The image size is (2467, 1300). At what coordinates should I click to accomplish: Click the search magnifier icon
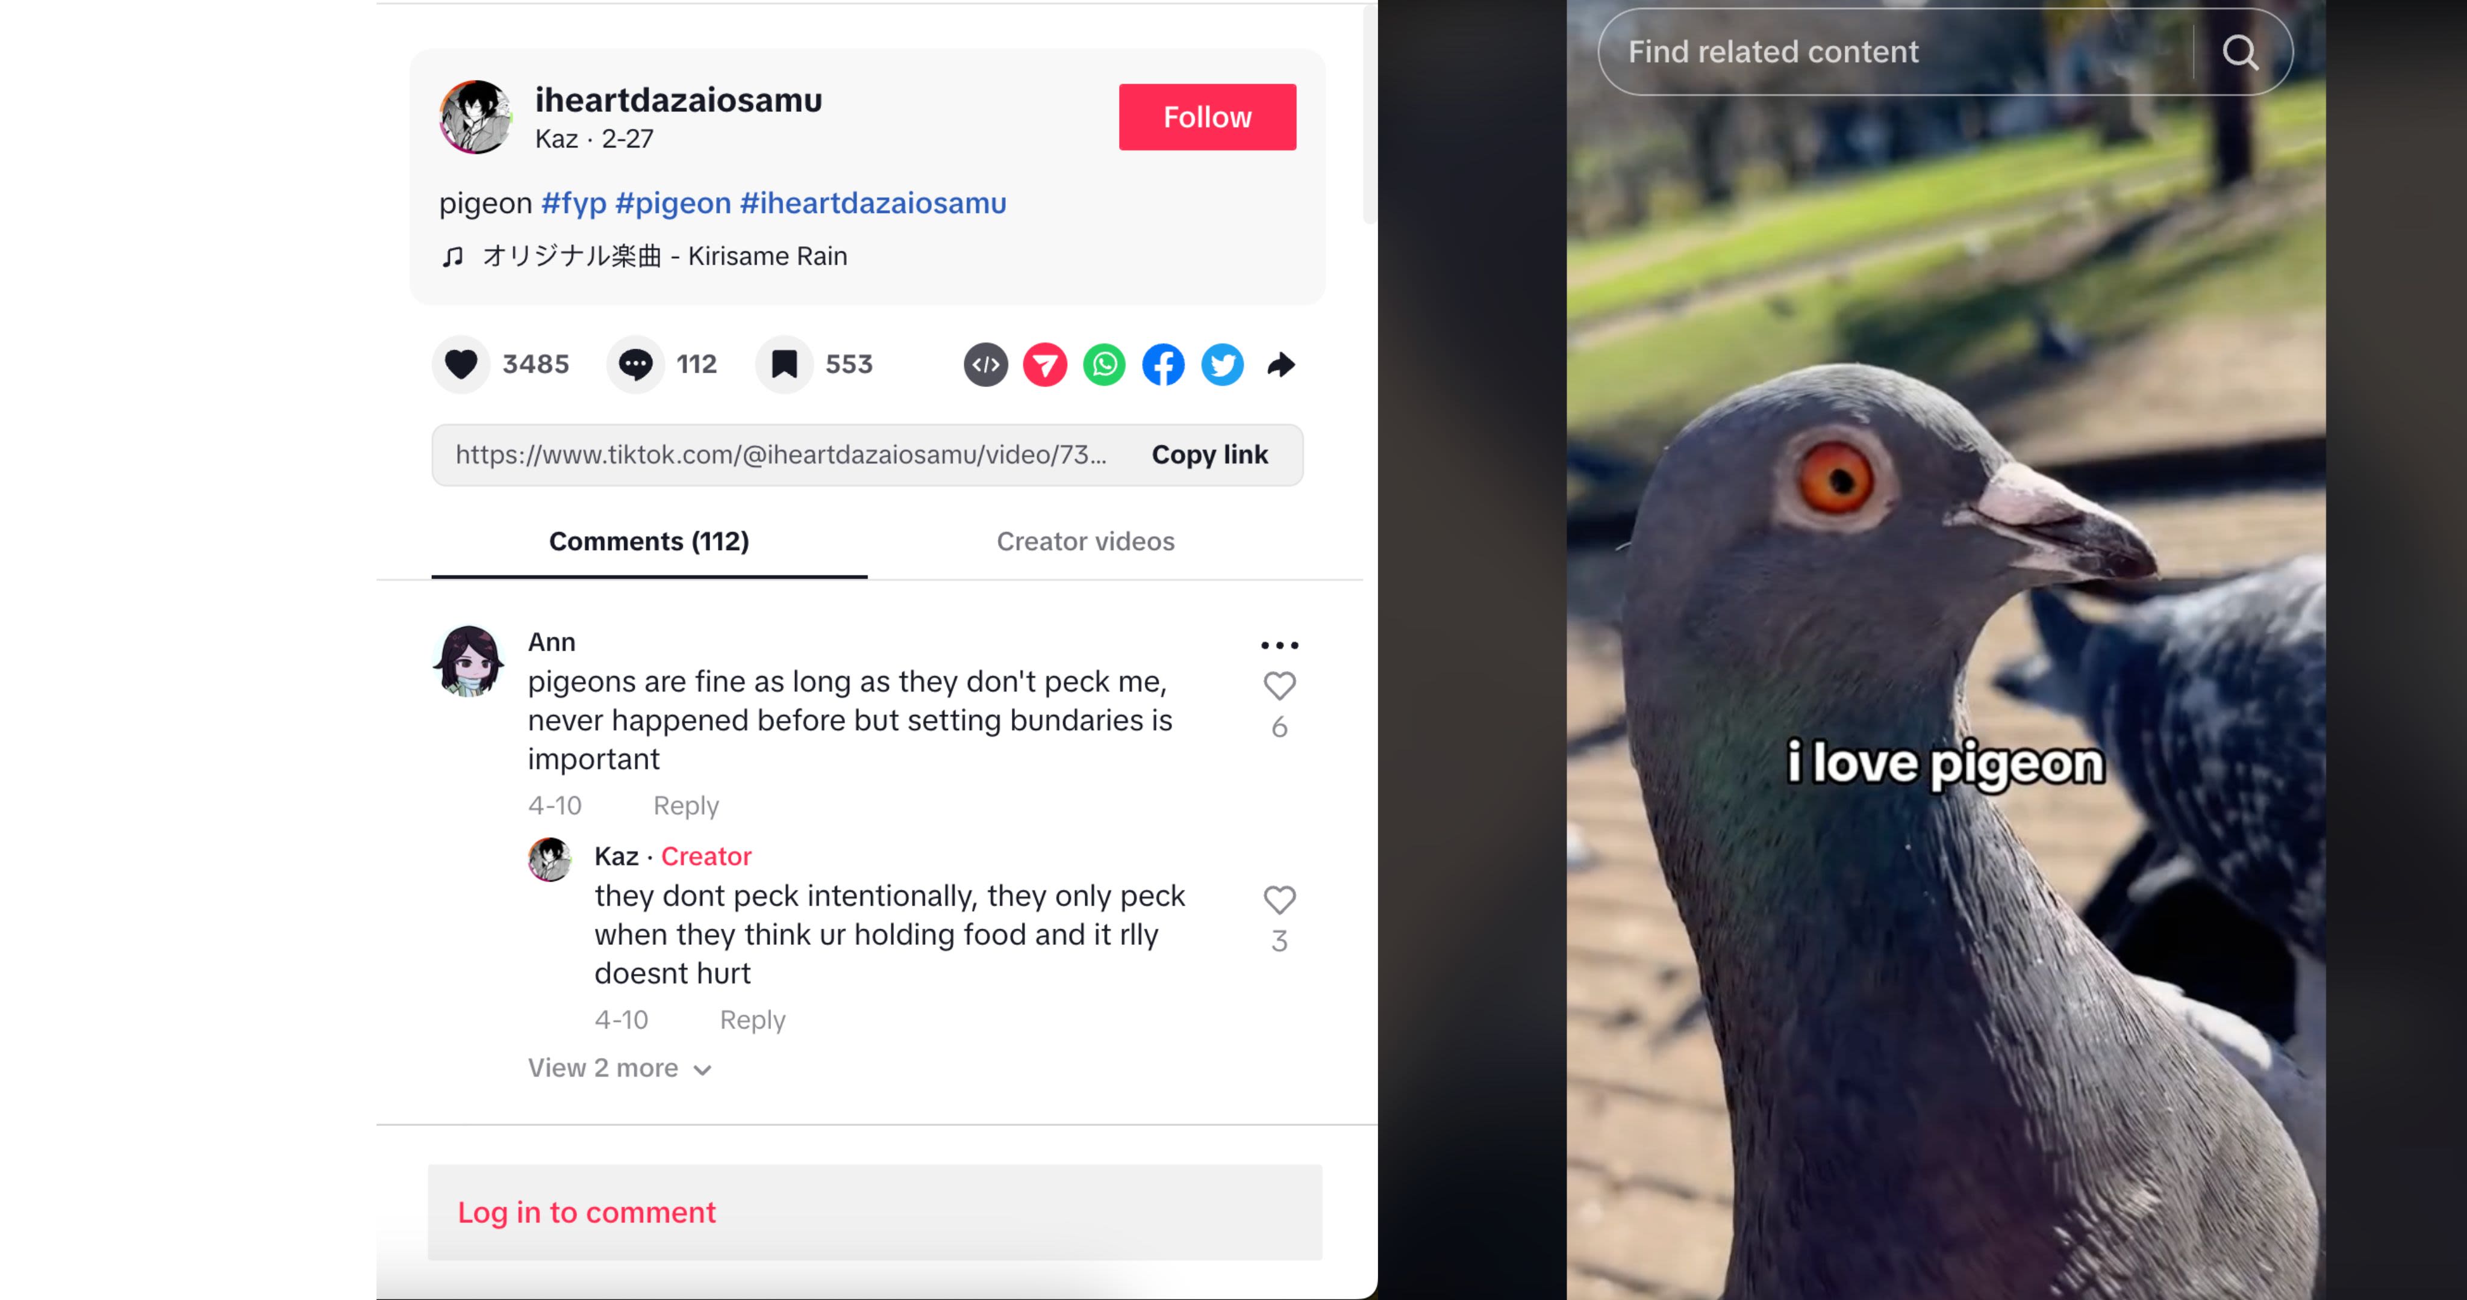2240,52
